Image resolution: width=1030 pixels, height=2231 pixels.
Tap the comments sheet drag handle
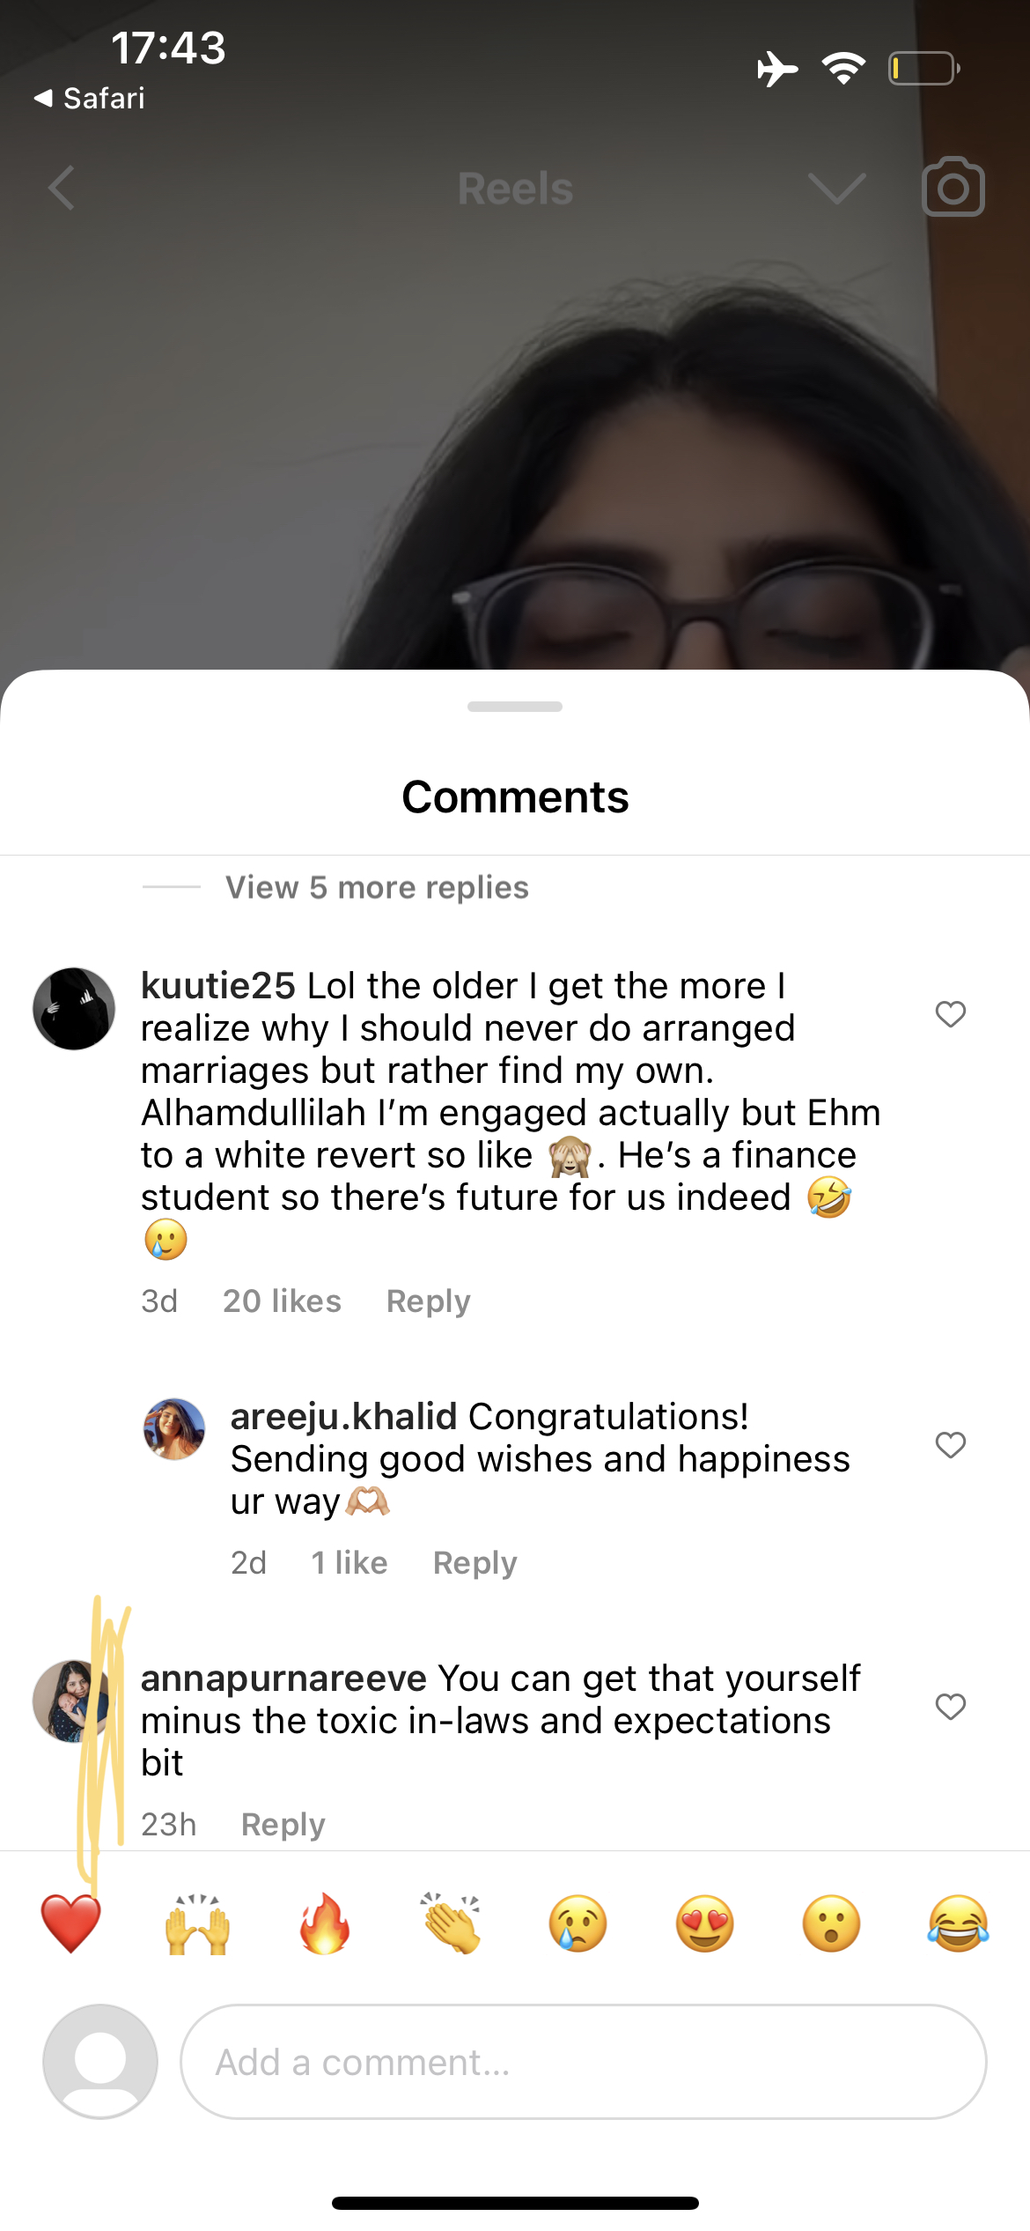pyautogui.click(x=515, y=707)
